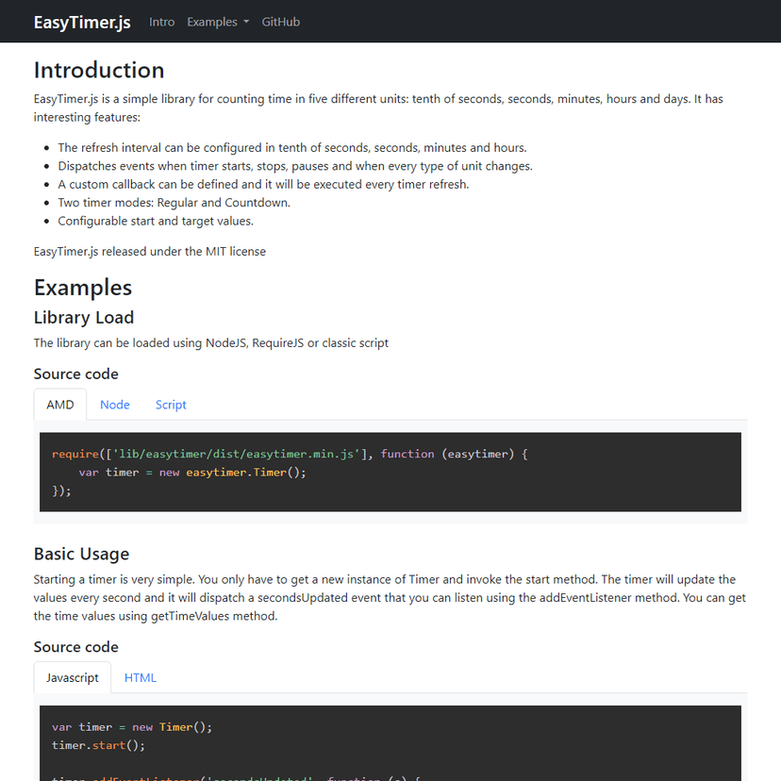Expand the Examples dropdown menu

[218, 22]
